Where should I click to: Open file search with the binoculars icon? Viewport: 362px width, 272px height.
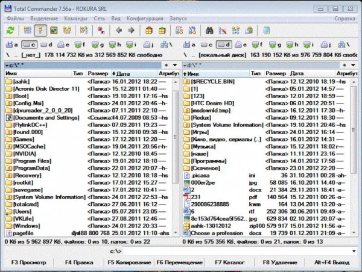209,30
